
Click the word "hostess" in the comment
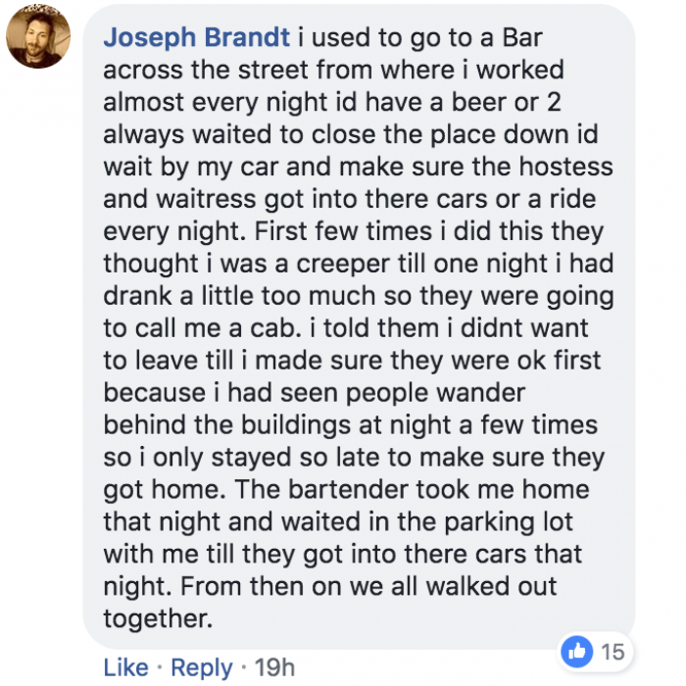point(566,167)
